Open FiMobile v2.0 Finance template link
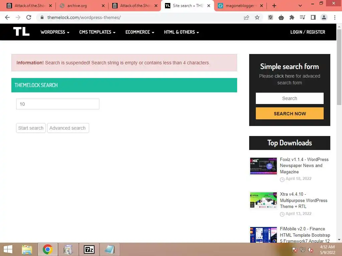The width and height of the screenshot is (342, 256). point(305,235)
